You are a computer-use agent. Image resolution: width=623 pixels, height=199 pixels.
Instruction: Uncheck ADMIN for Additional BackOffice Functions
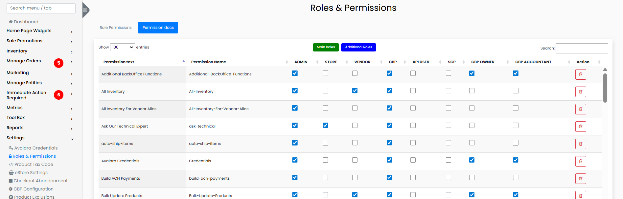click(x=295, y=73)
